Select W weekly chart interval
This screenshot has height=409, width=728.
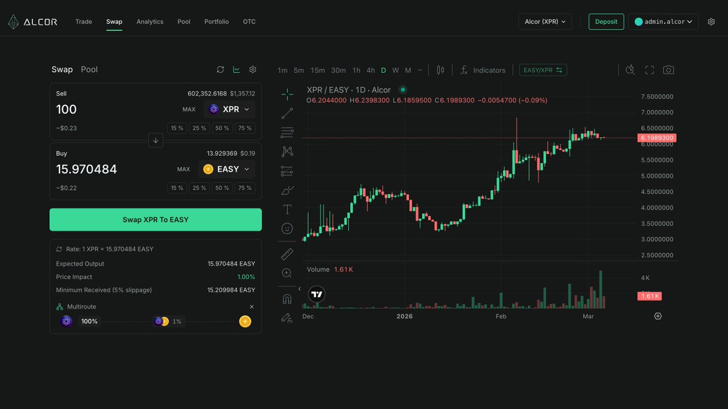(396, 70)
